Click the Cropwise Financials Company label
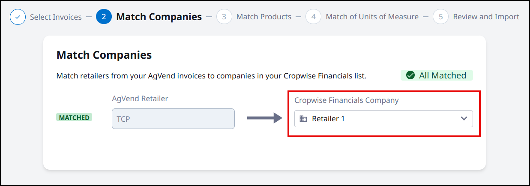Image resolution: width=530 pixels, height=186 pixels. 347,100
